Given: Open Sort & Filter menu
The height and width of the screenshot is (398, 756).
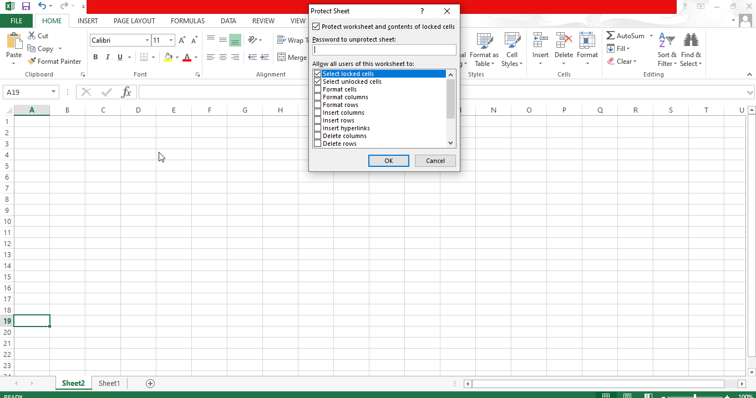Looking at the screenshot, I should click(667, 50).
